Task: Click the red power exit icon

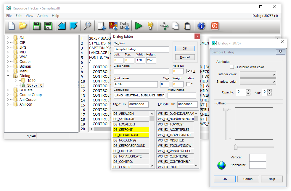Action: pyautogui.click(x=215, y=26)
